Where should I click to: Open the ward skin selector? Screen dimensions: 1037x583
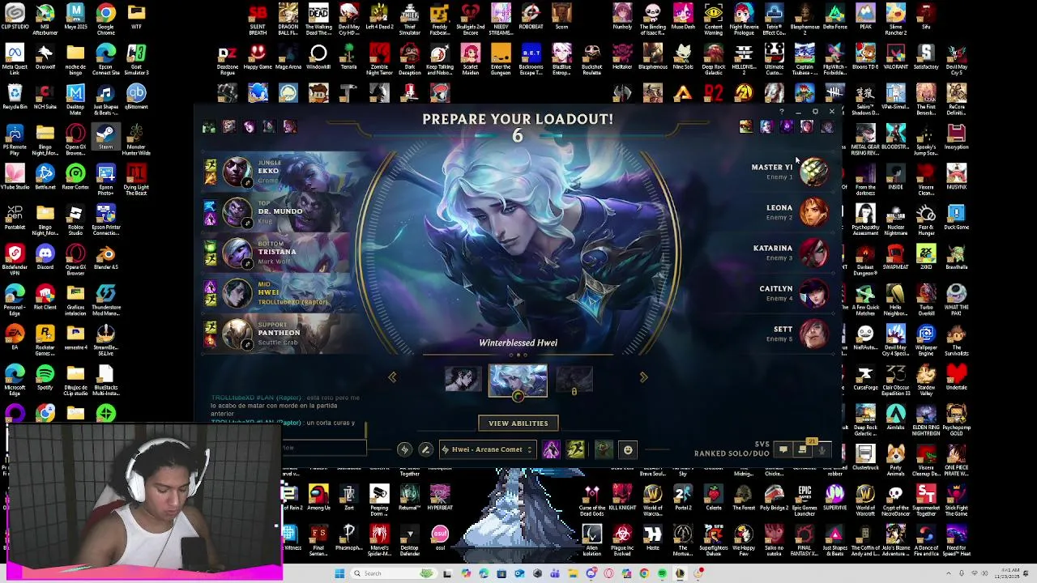pos(603,449)
